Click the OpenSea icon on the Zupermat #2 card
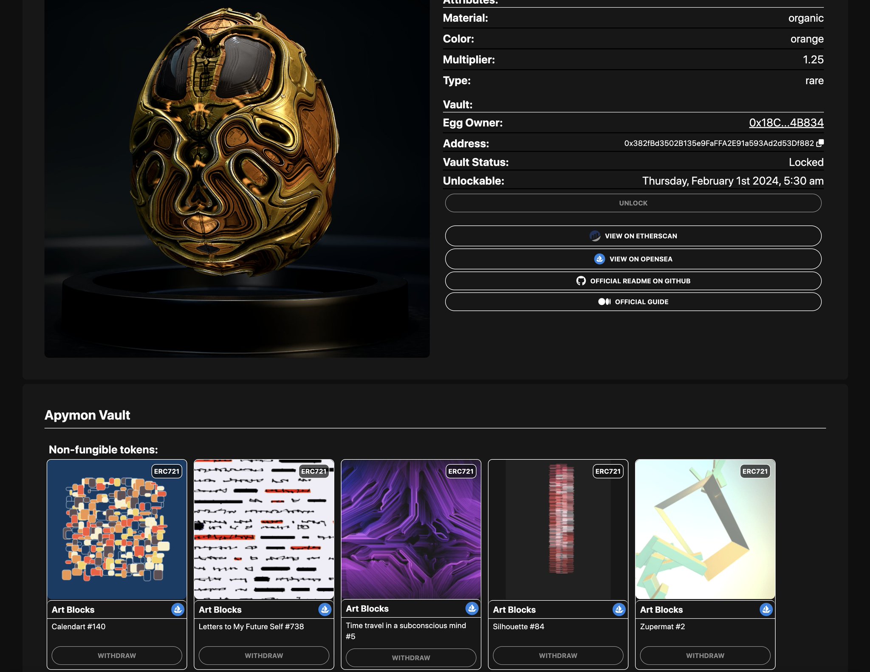This screenshot has width=870, height=672. (x=767, y=610)
